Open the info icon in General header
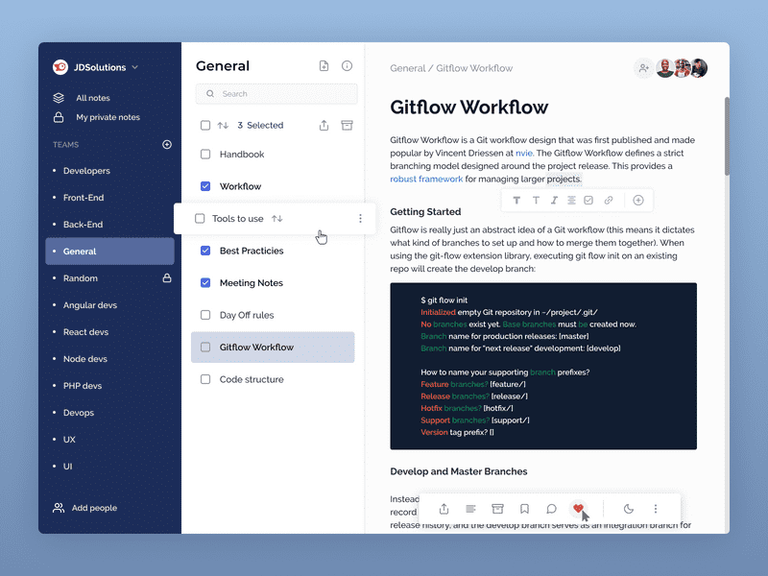 coord(348,66)
